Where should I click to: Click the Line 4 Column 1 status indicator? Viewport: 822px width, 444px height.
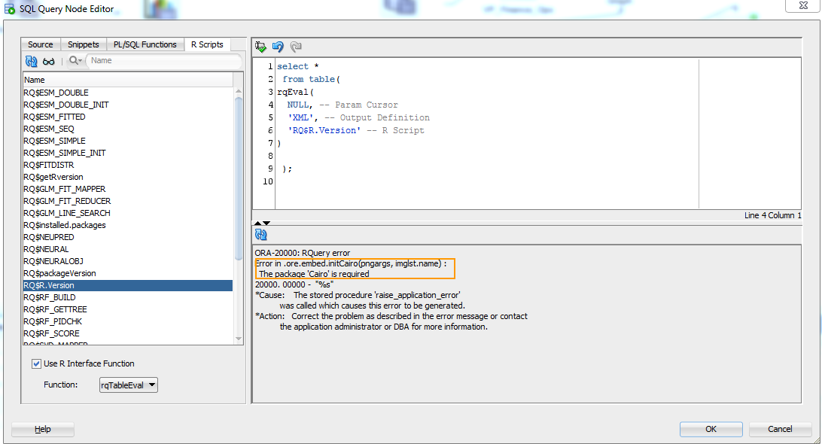[773, 215]
